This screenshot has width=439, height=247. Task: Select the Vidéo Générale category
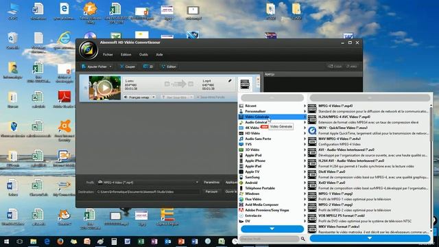(x=272, y=117)
